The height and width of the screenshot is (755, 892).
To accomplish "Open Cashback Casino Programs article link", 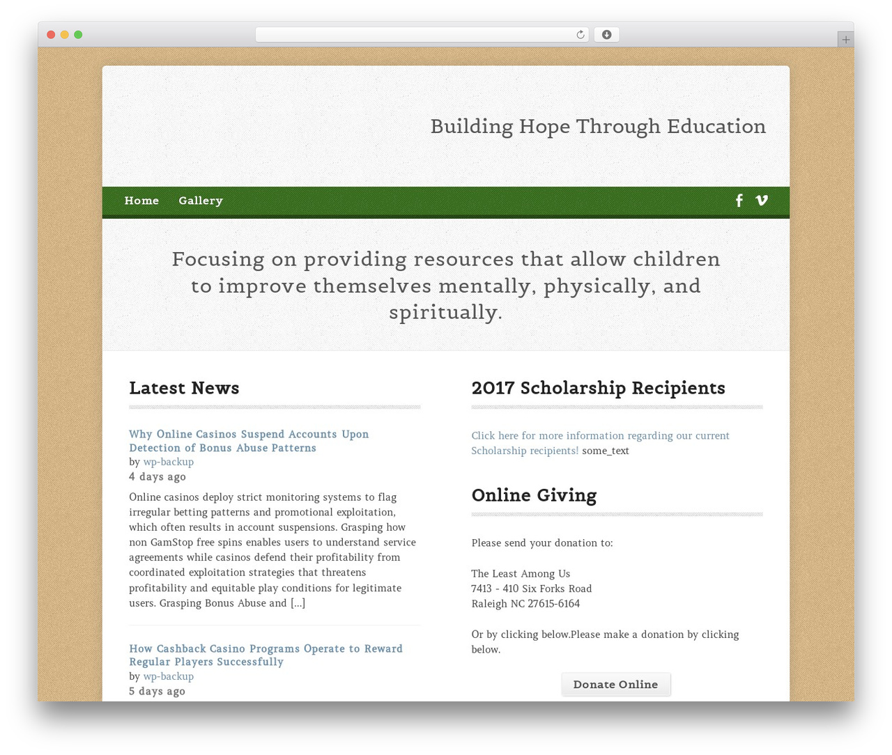I will 266,655.
